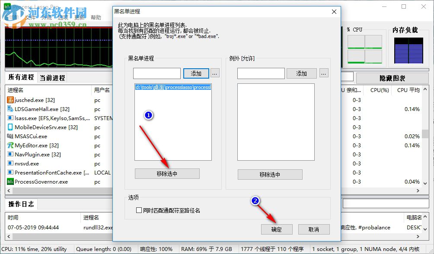Browse with ... button beside exceptions input

324,73
